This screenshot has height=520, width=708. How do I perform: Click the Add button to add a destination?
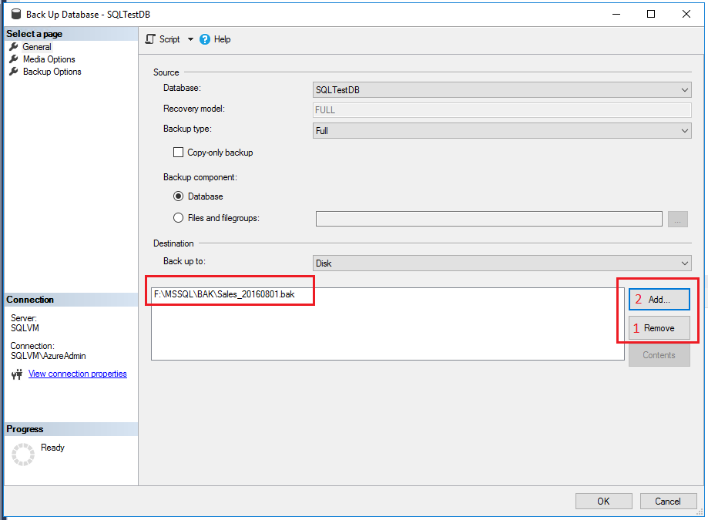pos(659,299)
